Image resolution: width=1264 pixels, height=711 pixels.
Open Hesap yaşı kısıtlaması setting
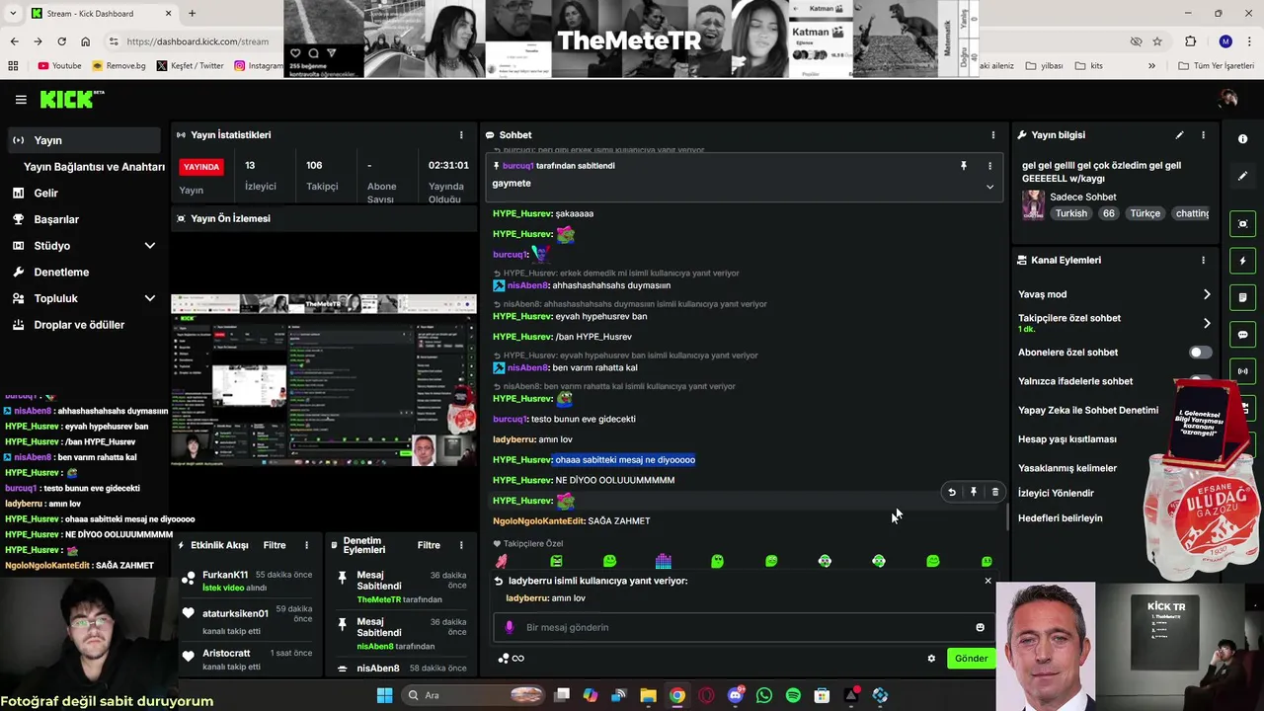pos(1067,439)
